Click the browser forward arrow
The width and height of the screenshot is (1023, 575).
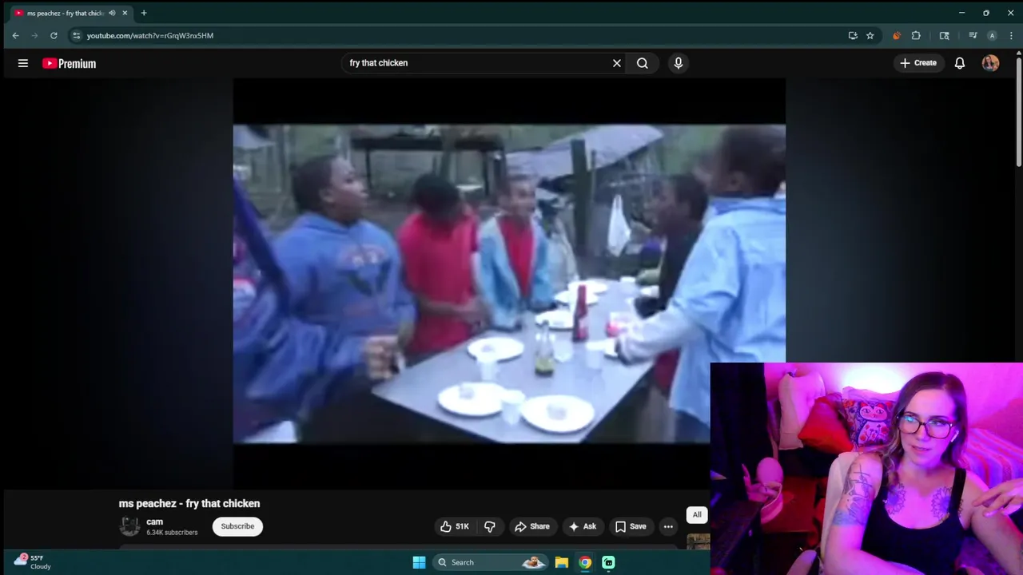34,35
